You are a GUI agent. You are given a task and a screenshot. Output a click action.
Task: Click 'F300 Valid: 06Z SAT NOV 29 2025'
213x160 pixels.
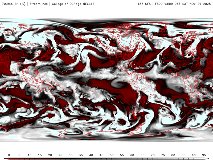click(x=183, y=4)
